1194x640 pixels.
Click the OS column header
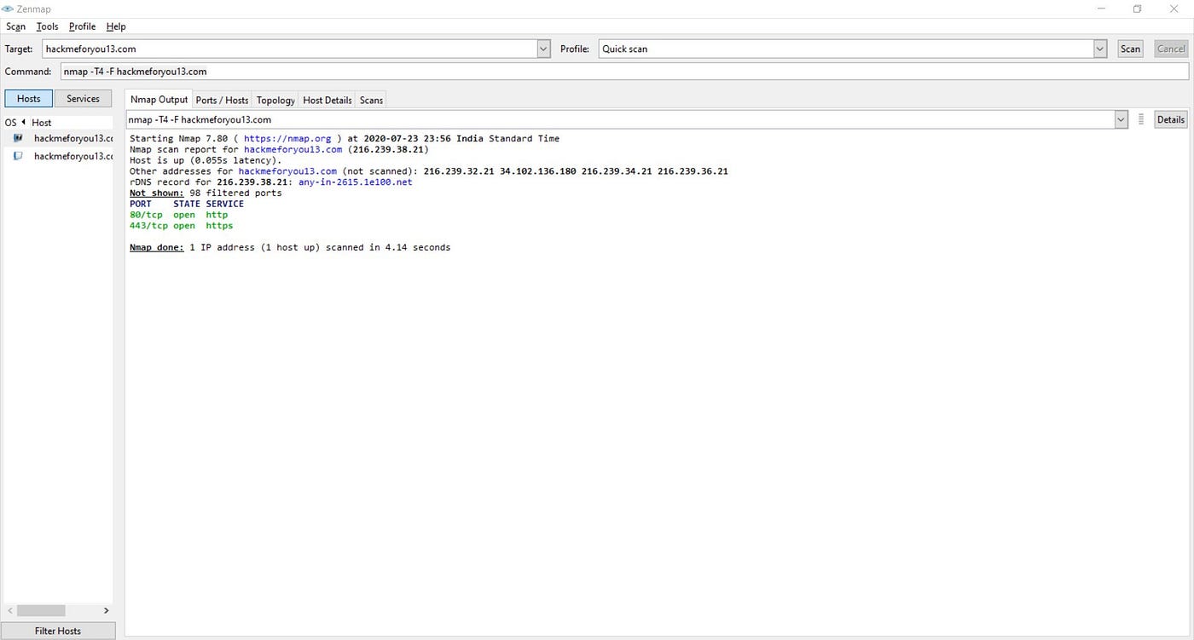pyautogui.click(x=10, y=123)
